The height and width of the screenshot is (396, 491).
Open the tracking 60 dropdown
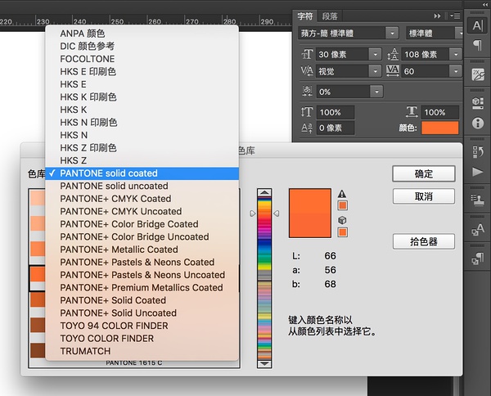456,71
